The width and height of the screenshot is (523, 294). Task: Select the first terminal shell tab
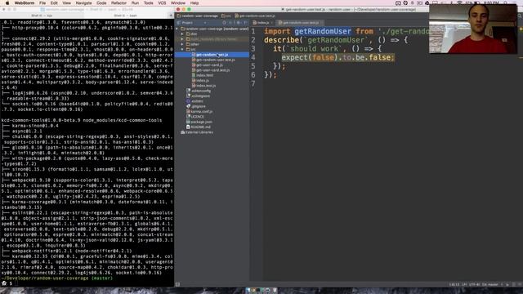(42, 16)
